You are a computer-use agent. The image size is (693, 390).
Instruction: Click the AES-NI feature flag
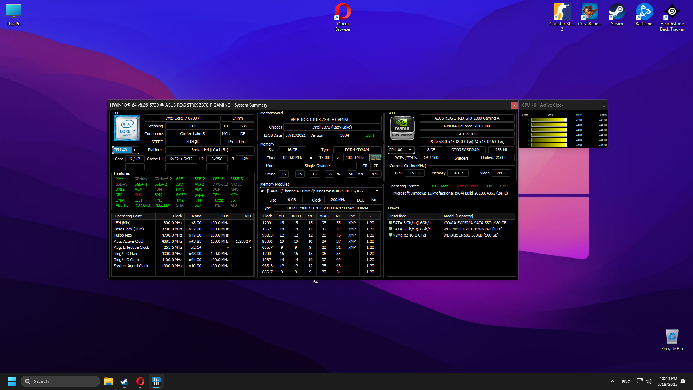(x=122, y=205)
